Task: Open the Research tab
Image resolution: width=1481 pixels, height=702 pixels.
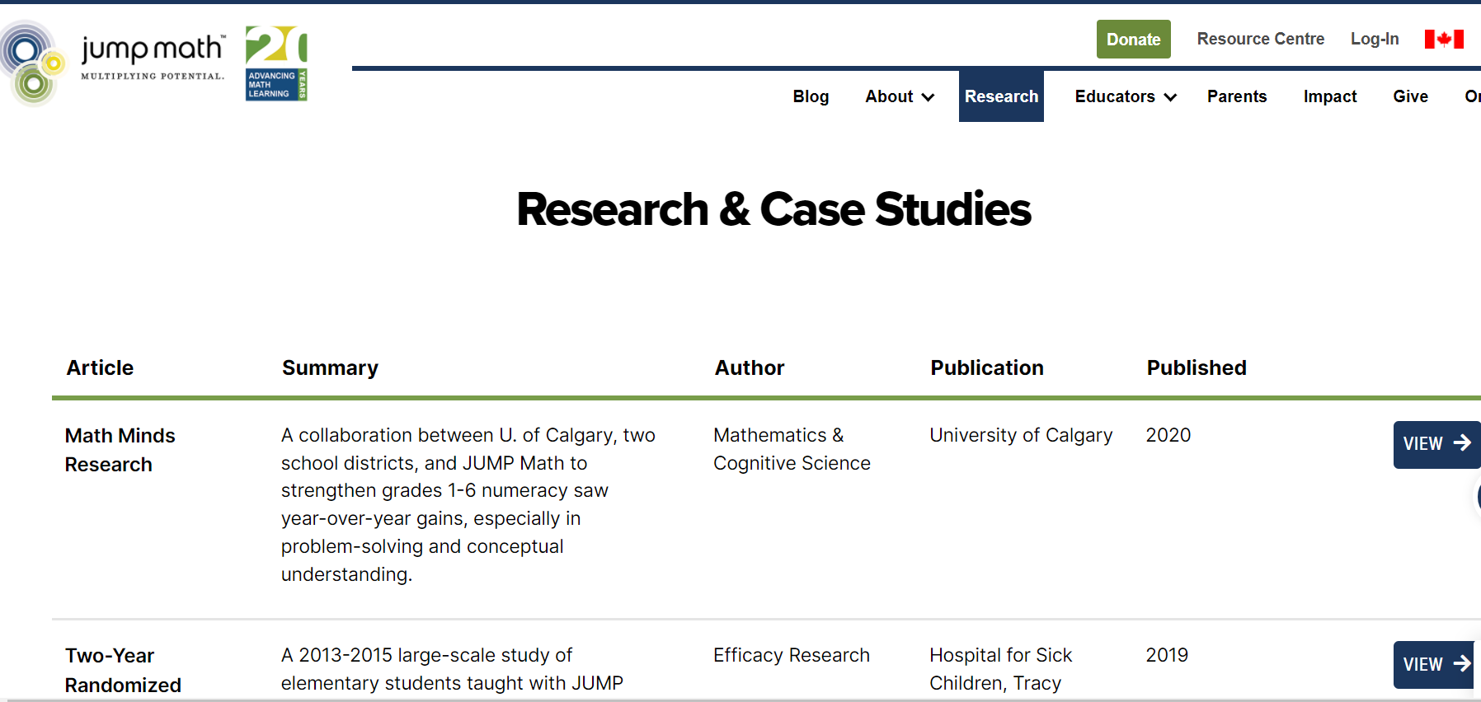Action: (1001, 96)
